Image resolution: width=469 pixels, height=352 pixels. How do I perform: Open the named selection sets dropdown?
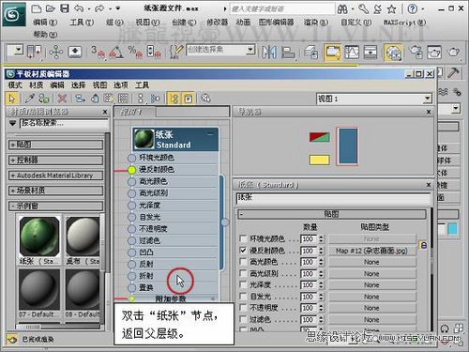(250, 50)
